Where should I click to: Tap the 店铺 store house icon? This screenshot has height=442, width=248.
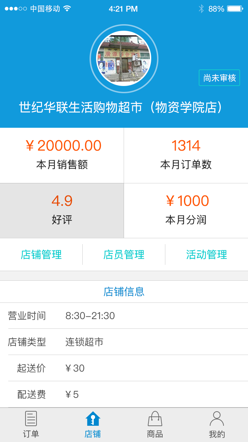click(93, 419)
